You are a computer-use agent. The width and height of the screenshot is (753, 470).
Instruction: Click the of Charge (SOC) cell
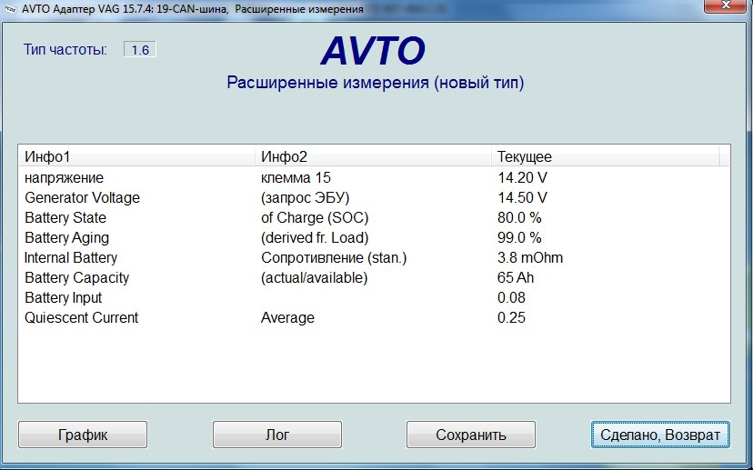(315, 218)
